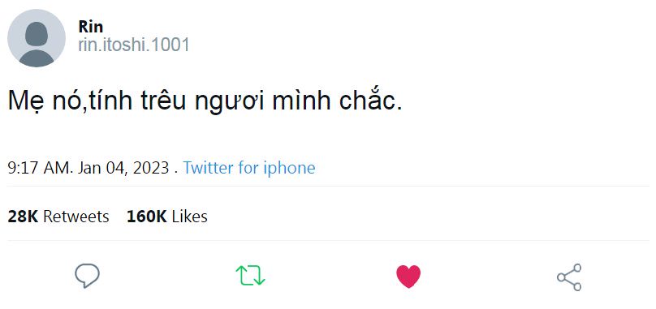Viewport: 656px width, 309px height.
Task: Undo the retweet via green arrows
Action: tap(250, 276)
